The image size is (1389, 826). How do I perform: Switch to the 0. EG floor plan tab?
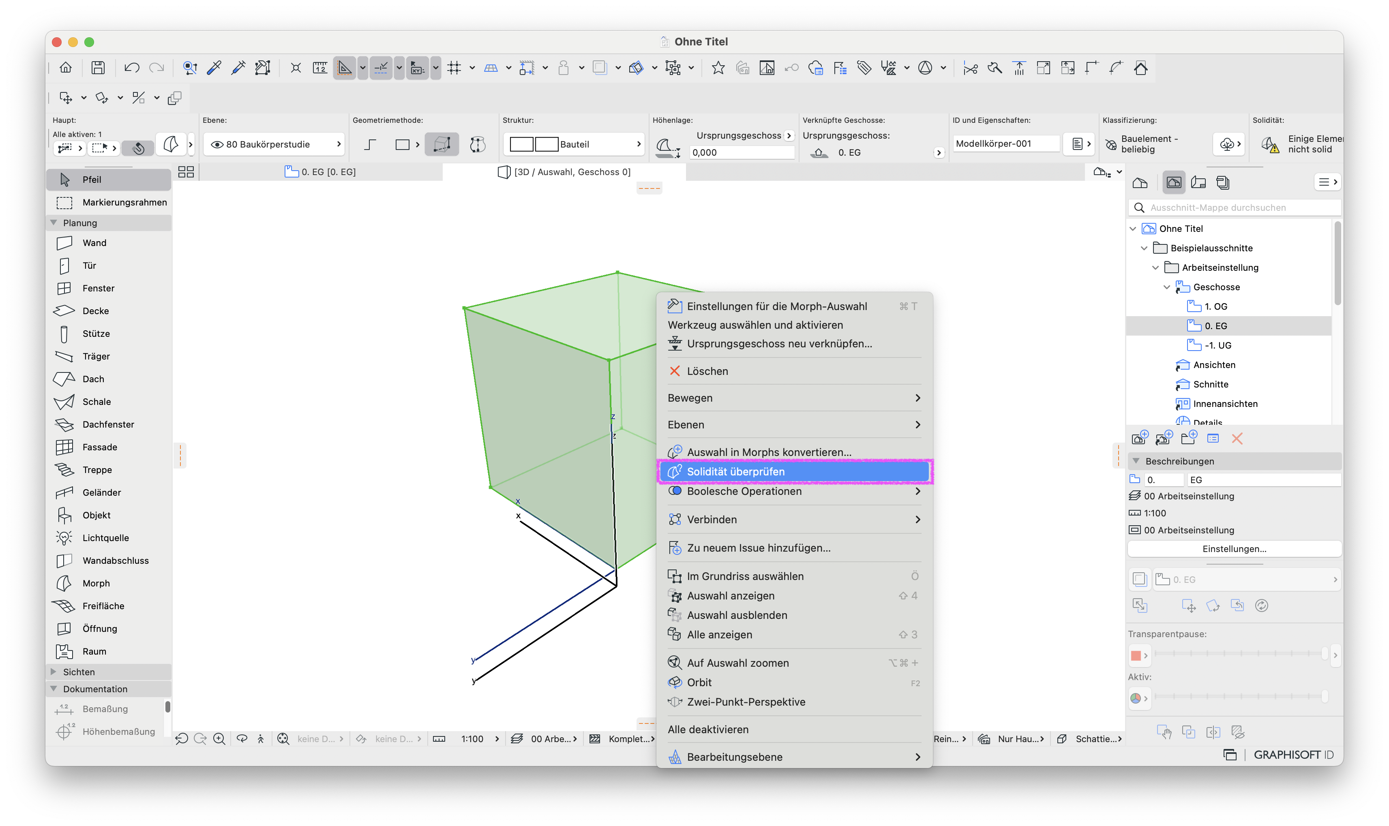(321, 172)
